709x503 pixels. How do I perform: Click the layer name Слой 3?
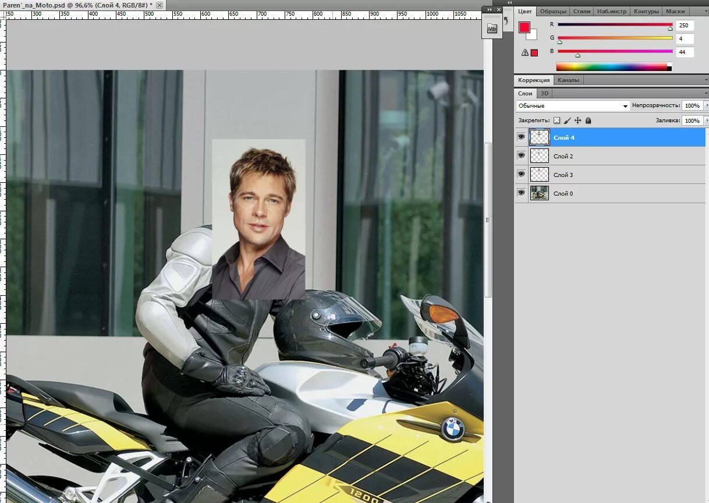click(563, 175)
